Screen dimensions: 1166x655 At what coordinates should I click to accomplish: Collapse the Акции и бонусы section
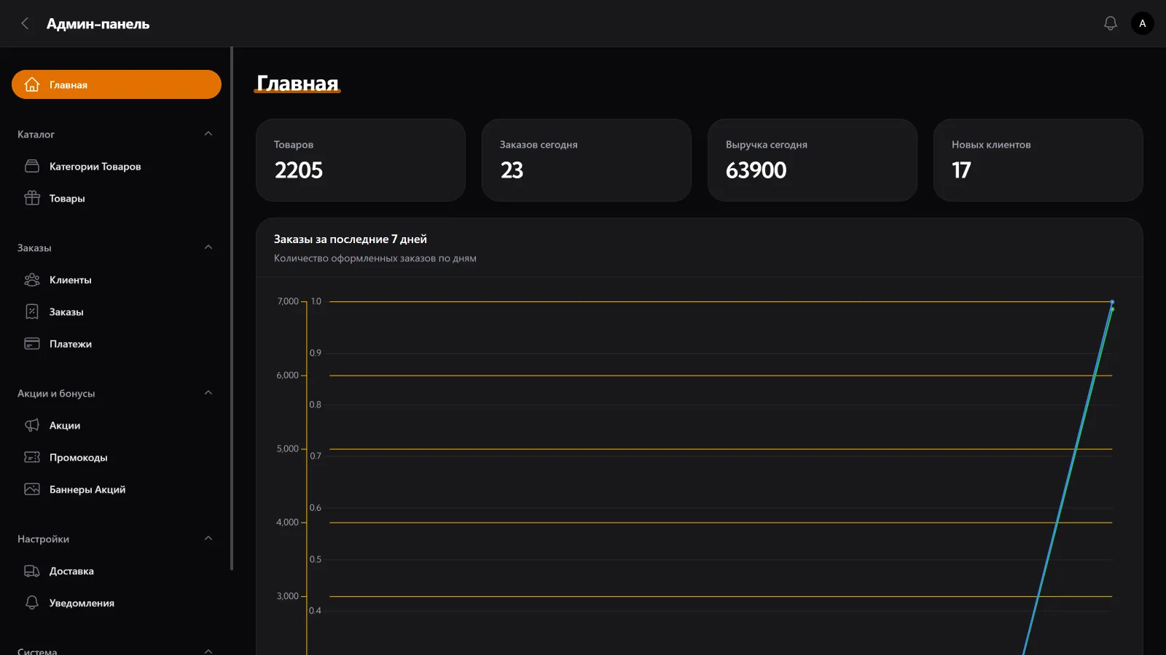coord(208,393)
